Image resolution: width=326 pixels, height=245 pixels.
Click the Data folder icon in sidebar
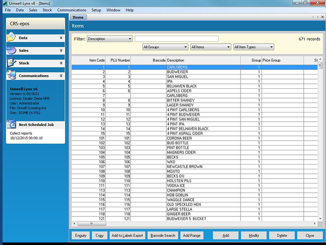[x=11, y=38]
